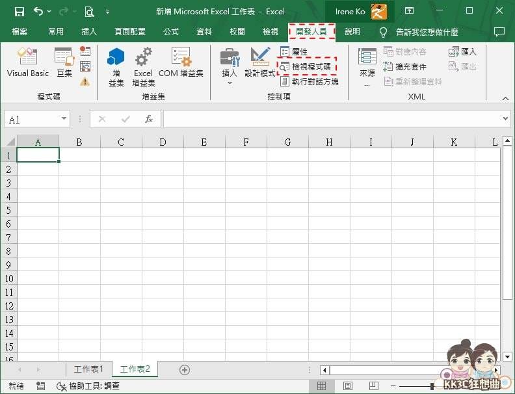The image size is (515, 394).
Task: Click horizontal scrollbar left arrow
Action: point(325,370)
